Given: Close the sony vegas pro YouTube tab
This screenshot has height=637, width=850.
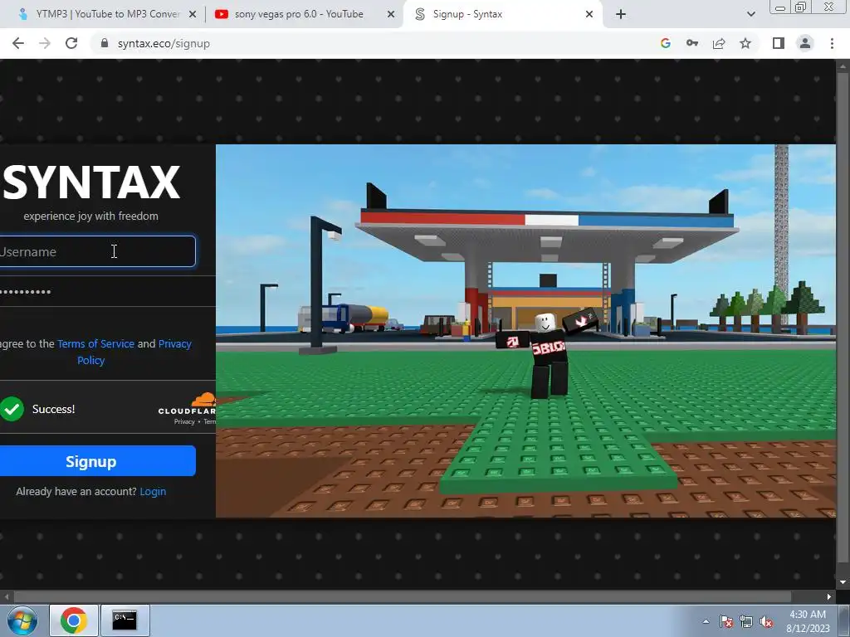Looking at the screenshot, I should pos(391,14).
